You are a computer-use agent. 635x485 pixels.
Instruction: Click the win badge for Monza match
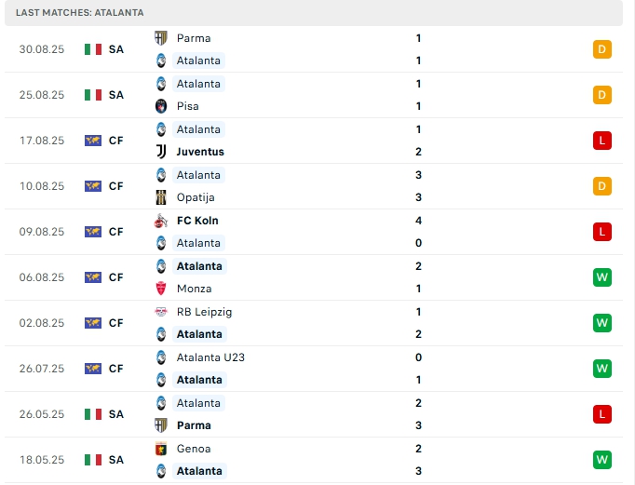(601, 277)
